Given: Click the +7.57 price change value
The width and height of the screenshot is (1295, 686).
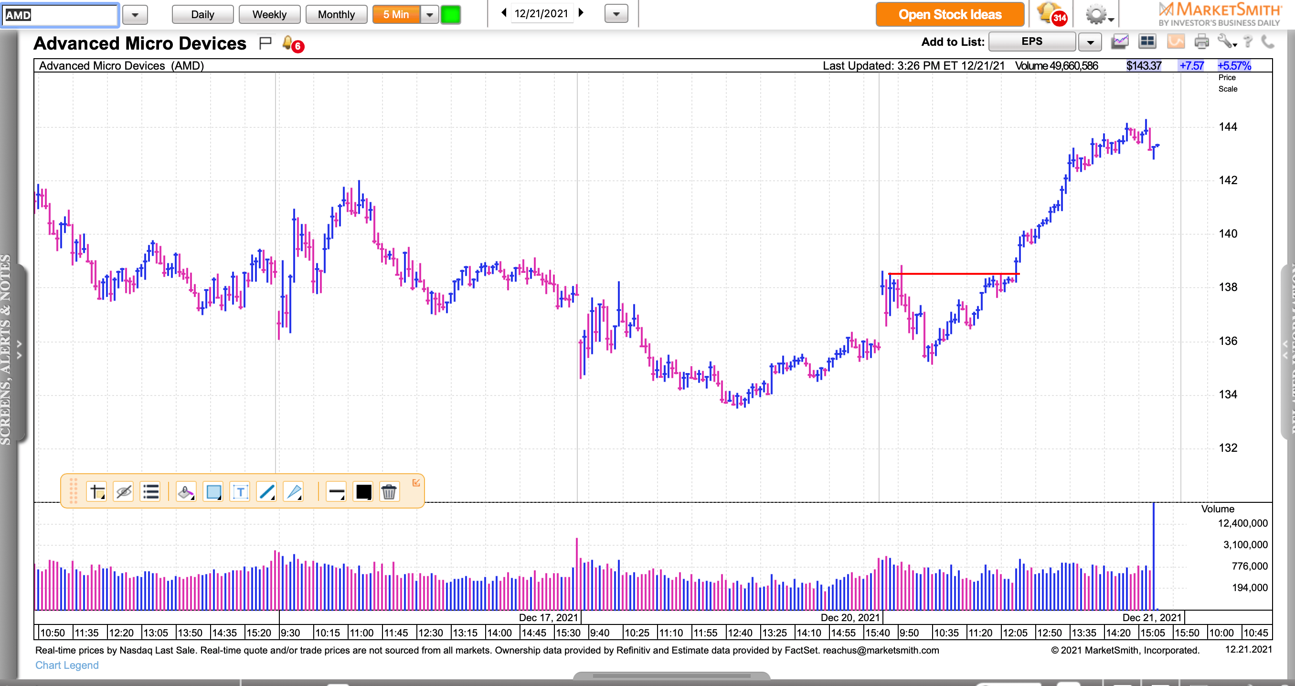Looking at the screenshot, I should [x=1191, y=66].
